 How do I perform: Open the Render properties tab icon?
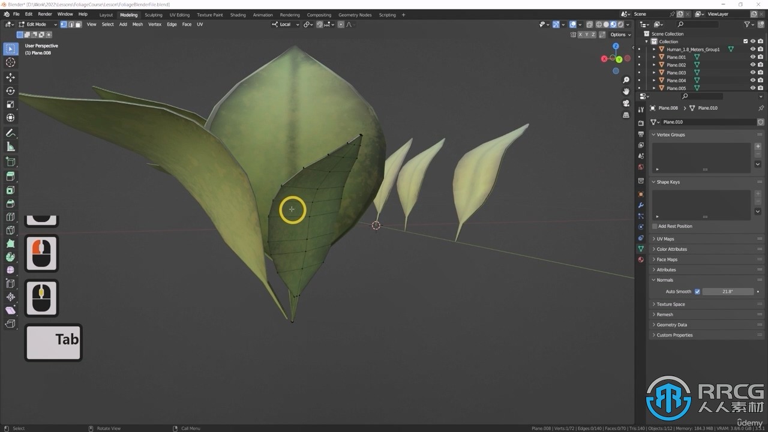click(x=641, y=123)
